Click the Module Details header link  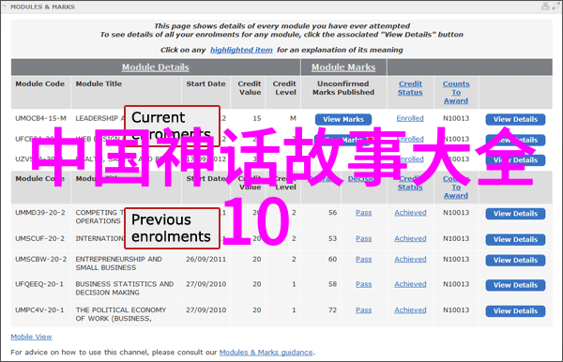pos(156,68)
